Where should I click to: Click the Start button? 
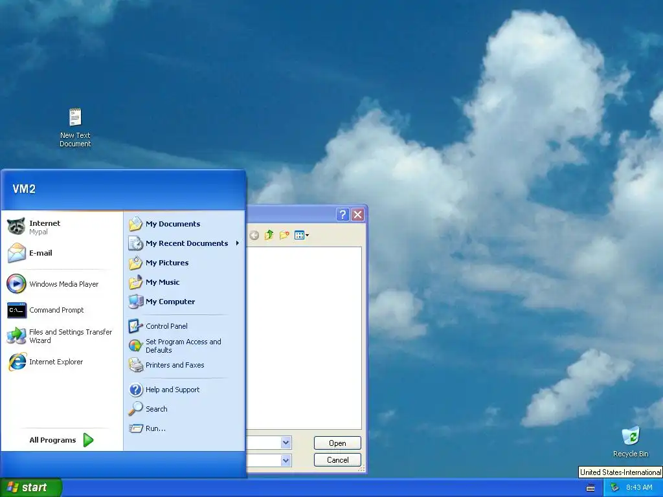(x=31, y=487)
